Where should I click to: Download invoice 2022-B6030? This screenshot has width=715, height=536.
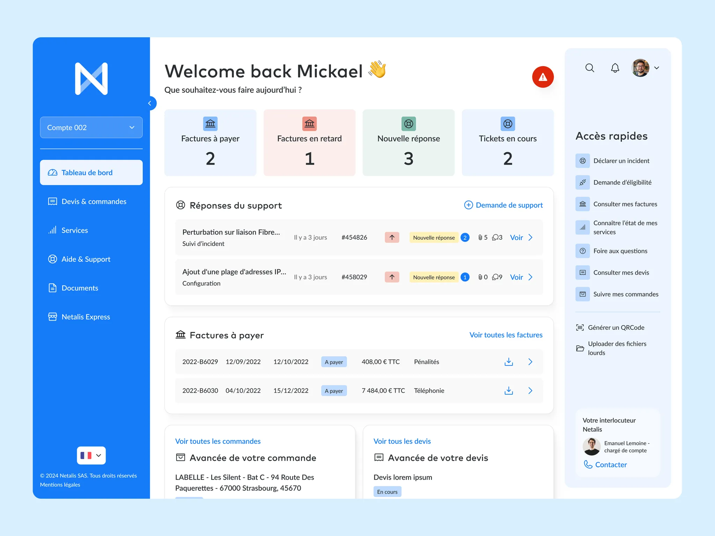tap(509, 390)
